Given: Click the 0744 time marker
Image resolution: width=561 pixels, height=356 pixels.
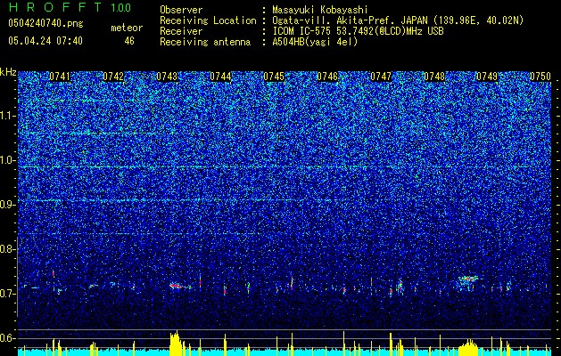Looking at the screenshot, I should pos(220,77).
